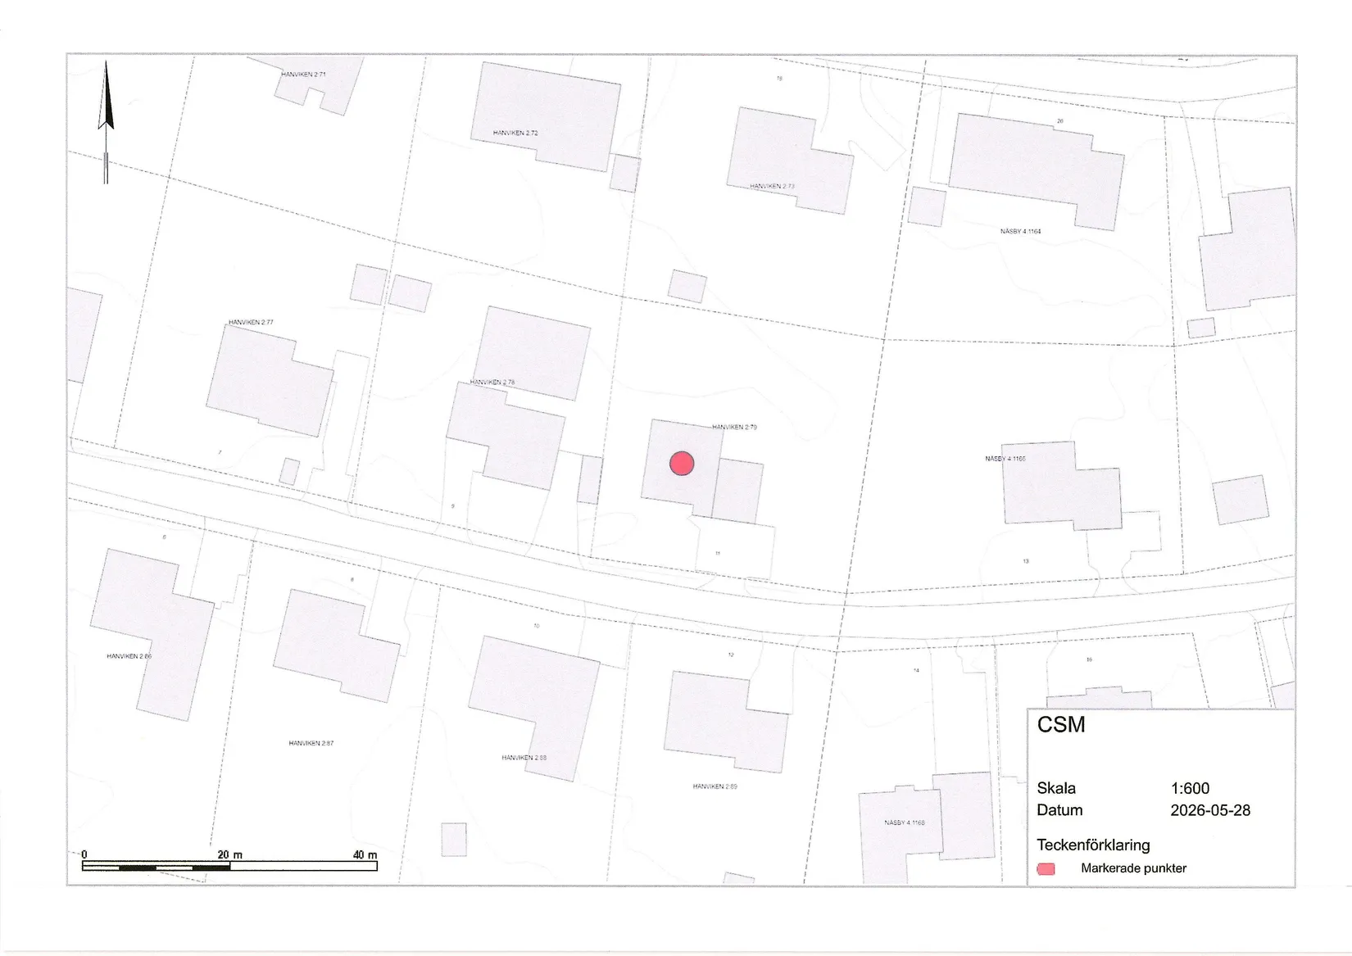This screenshot has width=1352, height=956.
Task: Click the NÄSBY 4:1164 property label
Action: pos(1020,232)
